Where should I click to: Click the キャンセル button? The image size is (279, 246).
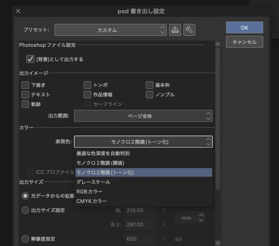pyautogui.click(x=245, y=42)
